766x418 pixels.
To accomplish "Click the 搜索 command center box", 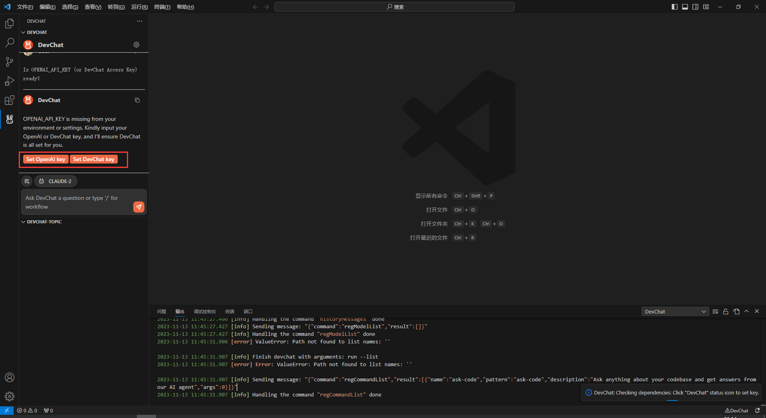I will [x=395, y=7].
